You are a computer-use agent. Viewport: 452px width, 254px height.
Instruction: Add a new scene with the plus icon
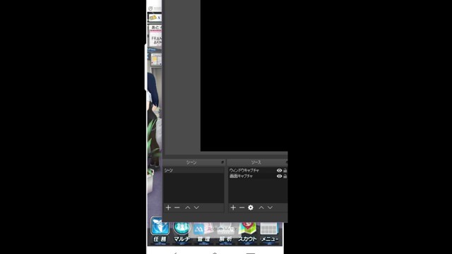click(168, 207)
